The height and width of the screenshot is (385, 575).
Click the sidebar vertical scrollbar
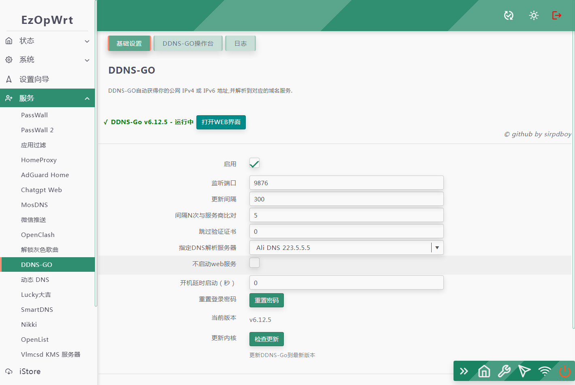click(x=96, y=153)
